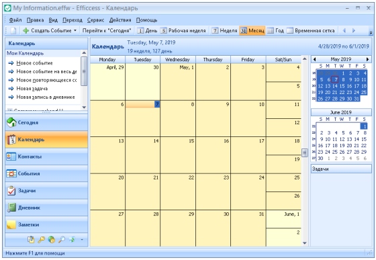Open the Create Event dropdown arrow
Image resolution: width=376 pixels, height=260 pixels.
click(x=75, y=31)
